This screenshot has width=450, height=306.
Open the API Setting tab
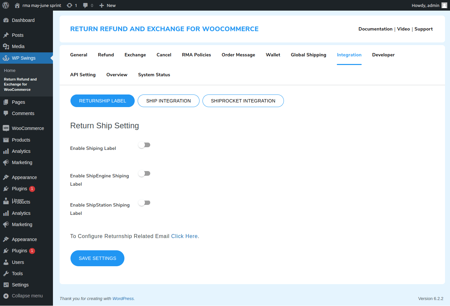tap(83, 75)
